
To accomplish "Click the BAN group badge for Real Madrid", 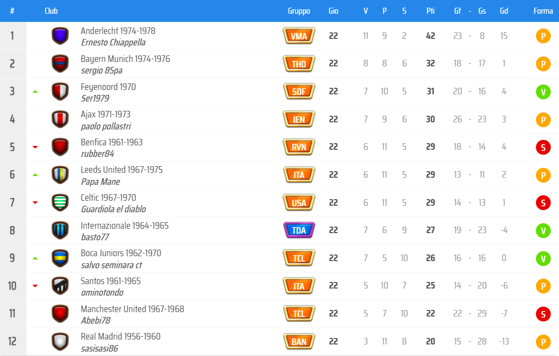I will [x=299, y=341].
